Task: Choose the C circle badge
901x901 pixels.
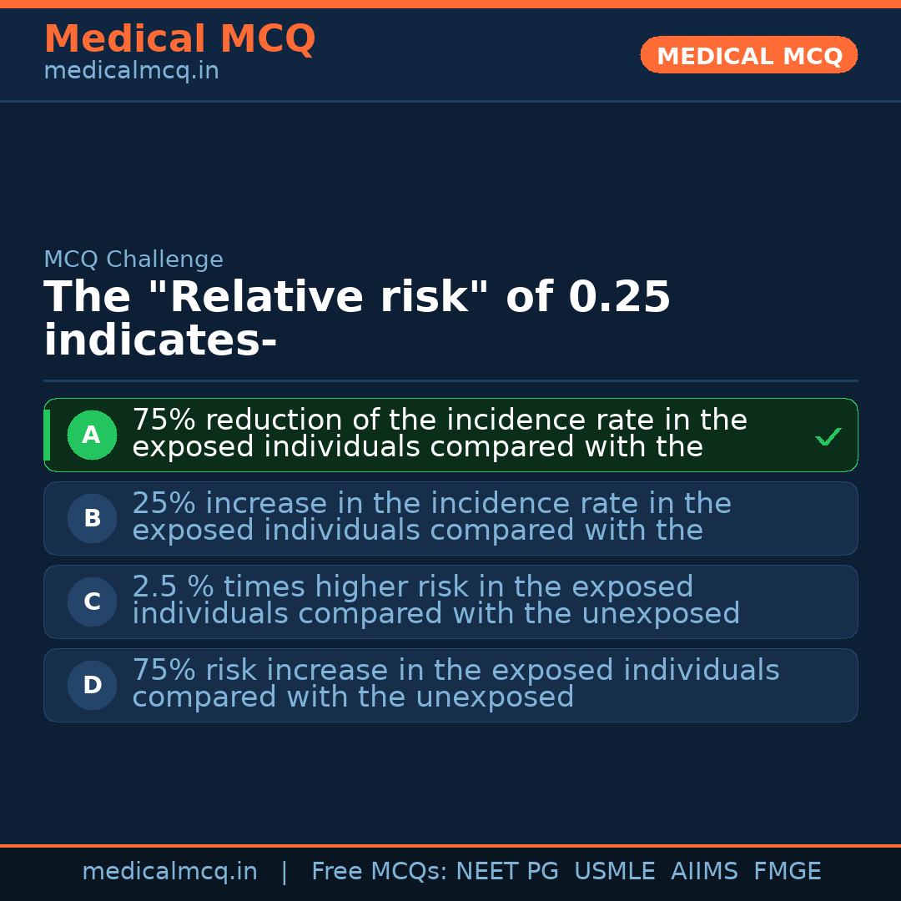Action: (x=92, y=602)
